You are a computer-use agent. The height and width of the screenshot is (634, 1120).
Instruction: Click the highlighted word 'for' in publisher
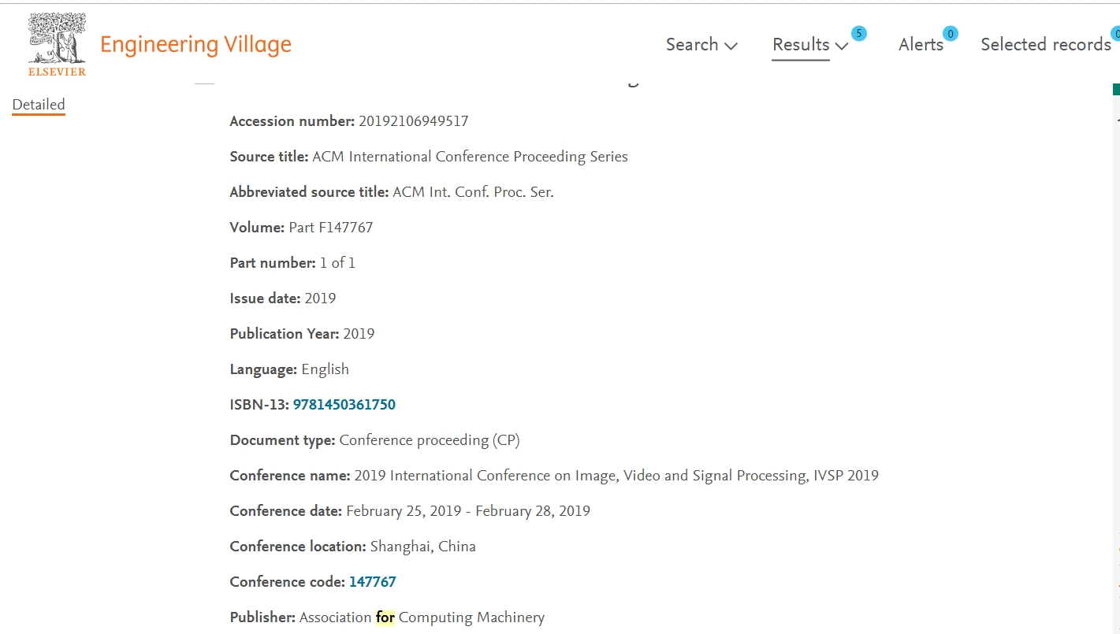tap(385, 617)
